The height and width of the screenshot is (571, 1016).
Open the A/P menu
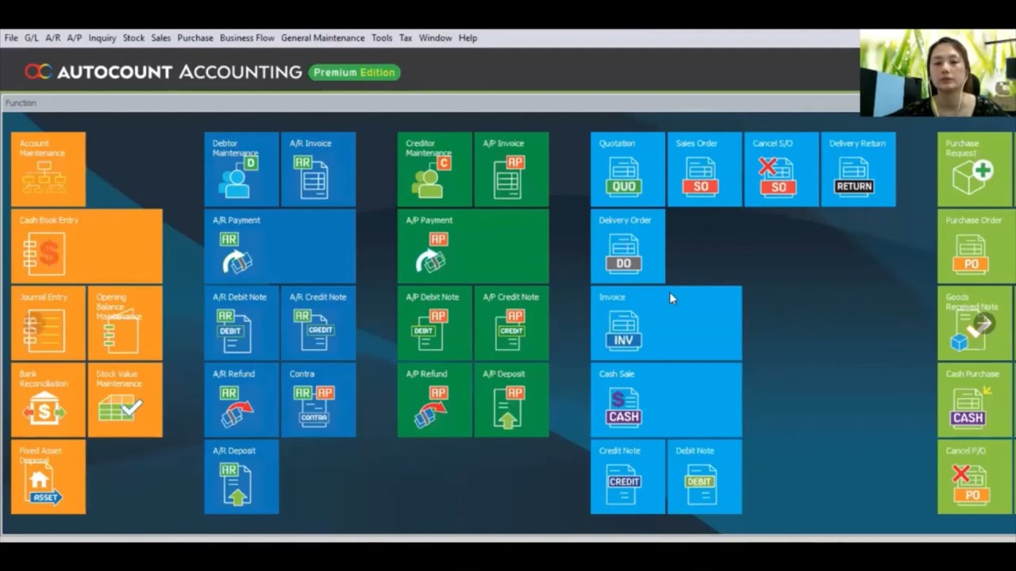[75, 38]
